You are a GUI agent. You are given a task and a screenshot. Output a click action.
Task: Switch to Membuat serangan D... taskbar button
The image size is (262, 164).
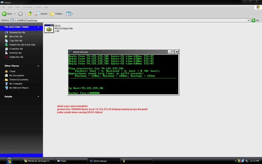click(x=38, y=161)
